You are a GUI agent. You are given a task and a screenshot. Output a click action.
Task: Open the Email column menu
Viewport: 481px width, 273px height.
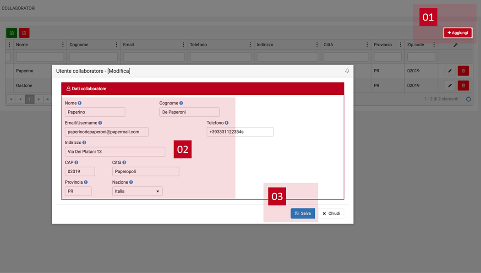pos(183,45)
